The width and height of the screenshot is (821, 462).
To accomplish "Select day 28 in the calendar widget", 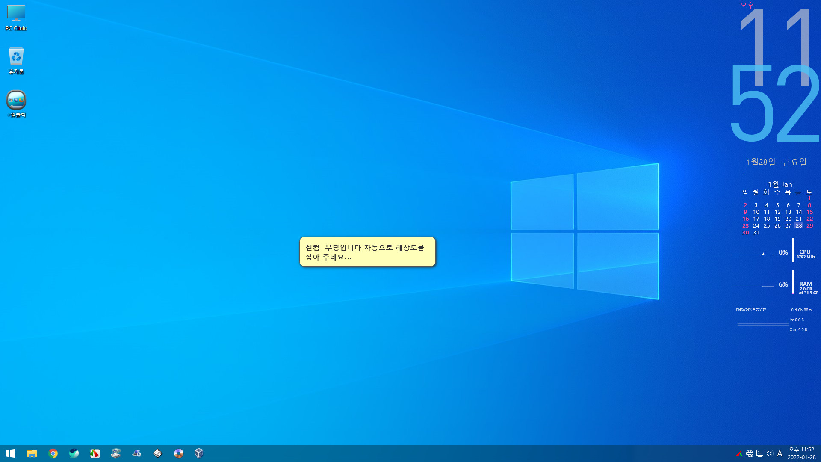I will 799,225.
